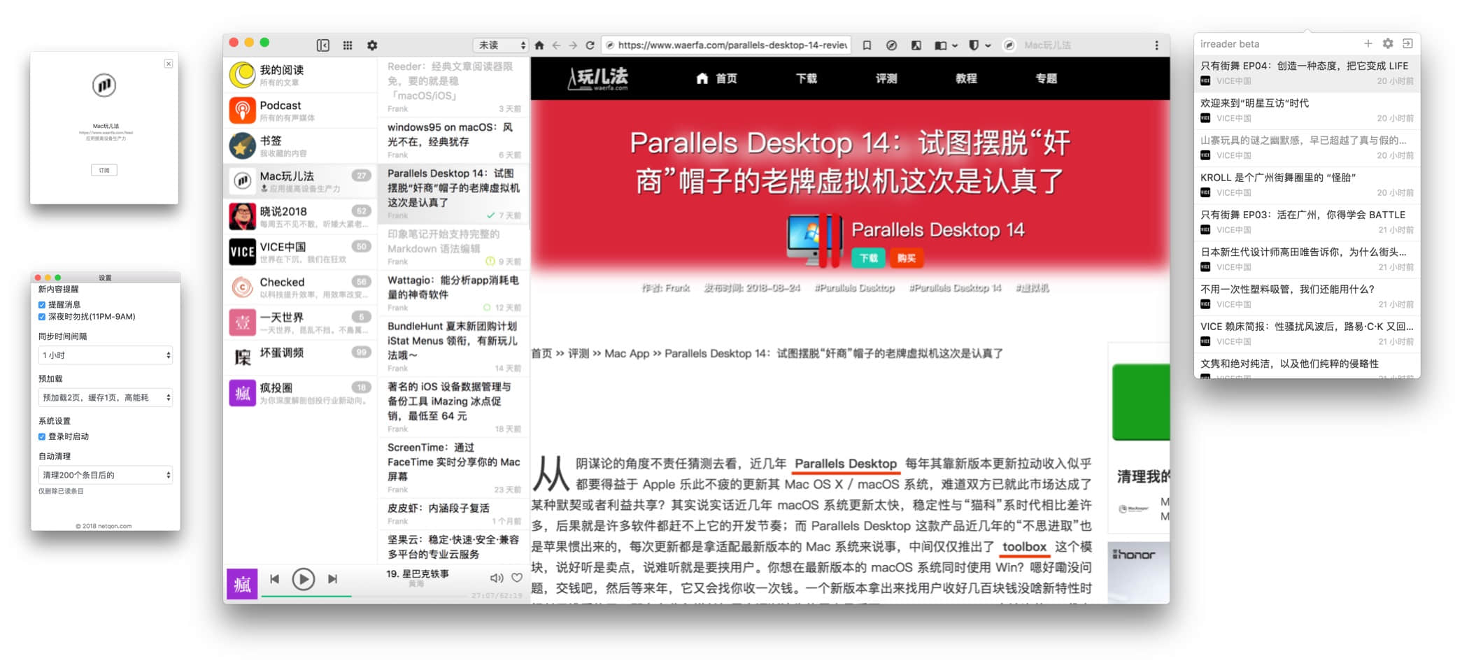Select the Mac玩儿法 feed
This screenshot has width=1469, height=670.
(x=300, y=181)
